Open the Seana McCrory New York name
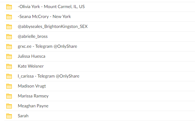The height and width of the screenshot is (121, 195). [44, 16]
